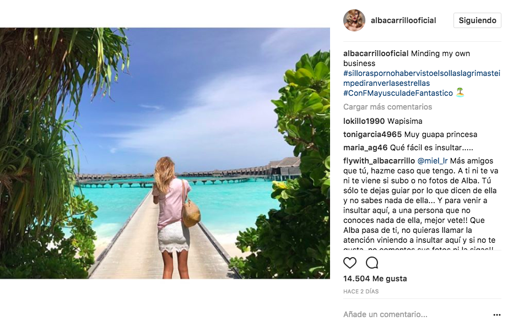Screen dimensions: 513x327
Task: Toggle the Siguiendo follow button
Action: [x=477, y=20]
